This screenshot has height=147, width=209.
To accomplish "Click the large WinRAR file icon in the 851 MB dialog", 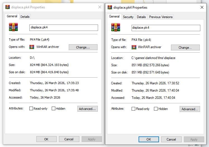I will 116,28.
